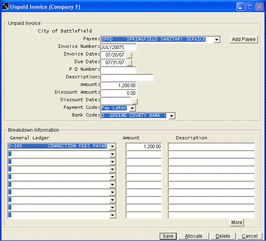Open the Discount Date calendar picker button
The width and height of the screenshot is (266, 241).
point(134,101)
